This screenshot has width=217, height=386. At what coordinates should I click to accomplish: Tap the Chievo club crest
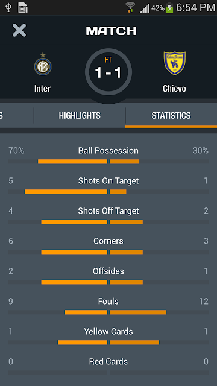[x=175, y=63]
